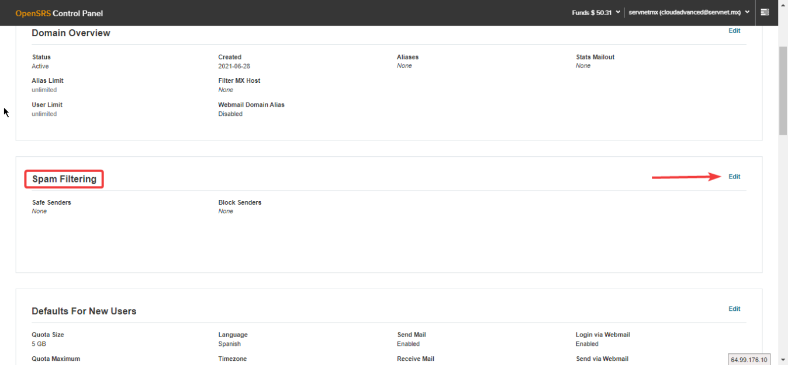Select the Domain Overview heading
Screen dimensions: 788x365
click(x=71, y=33)
